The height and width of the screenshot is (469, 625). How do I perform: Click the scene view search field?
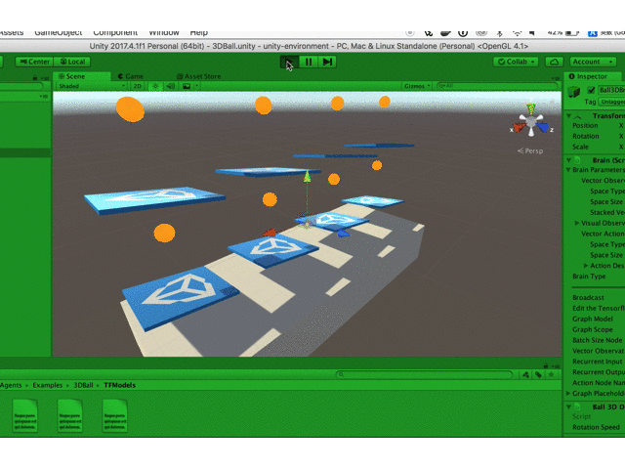pos(497,86)
